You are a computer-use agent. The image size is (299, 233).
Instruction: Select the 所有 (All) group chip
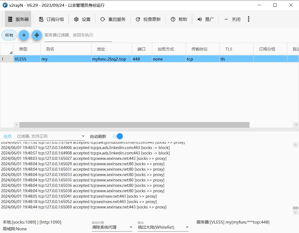9,35
